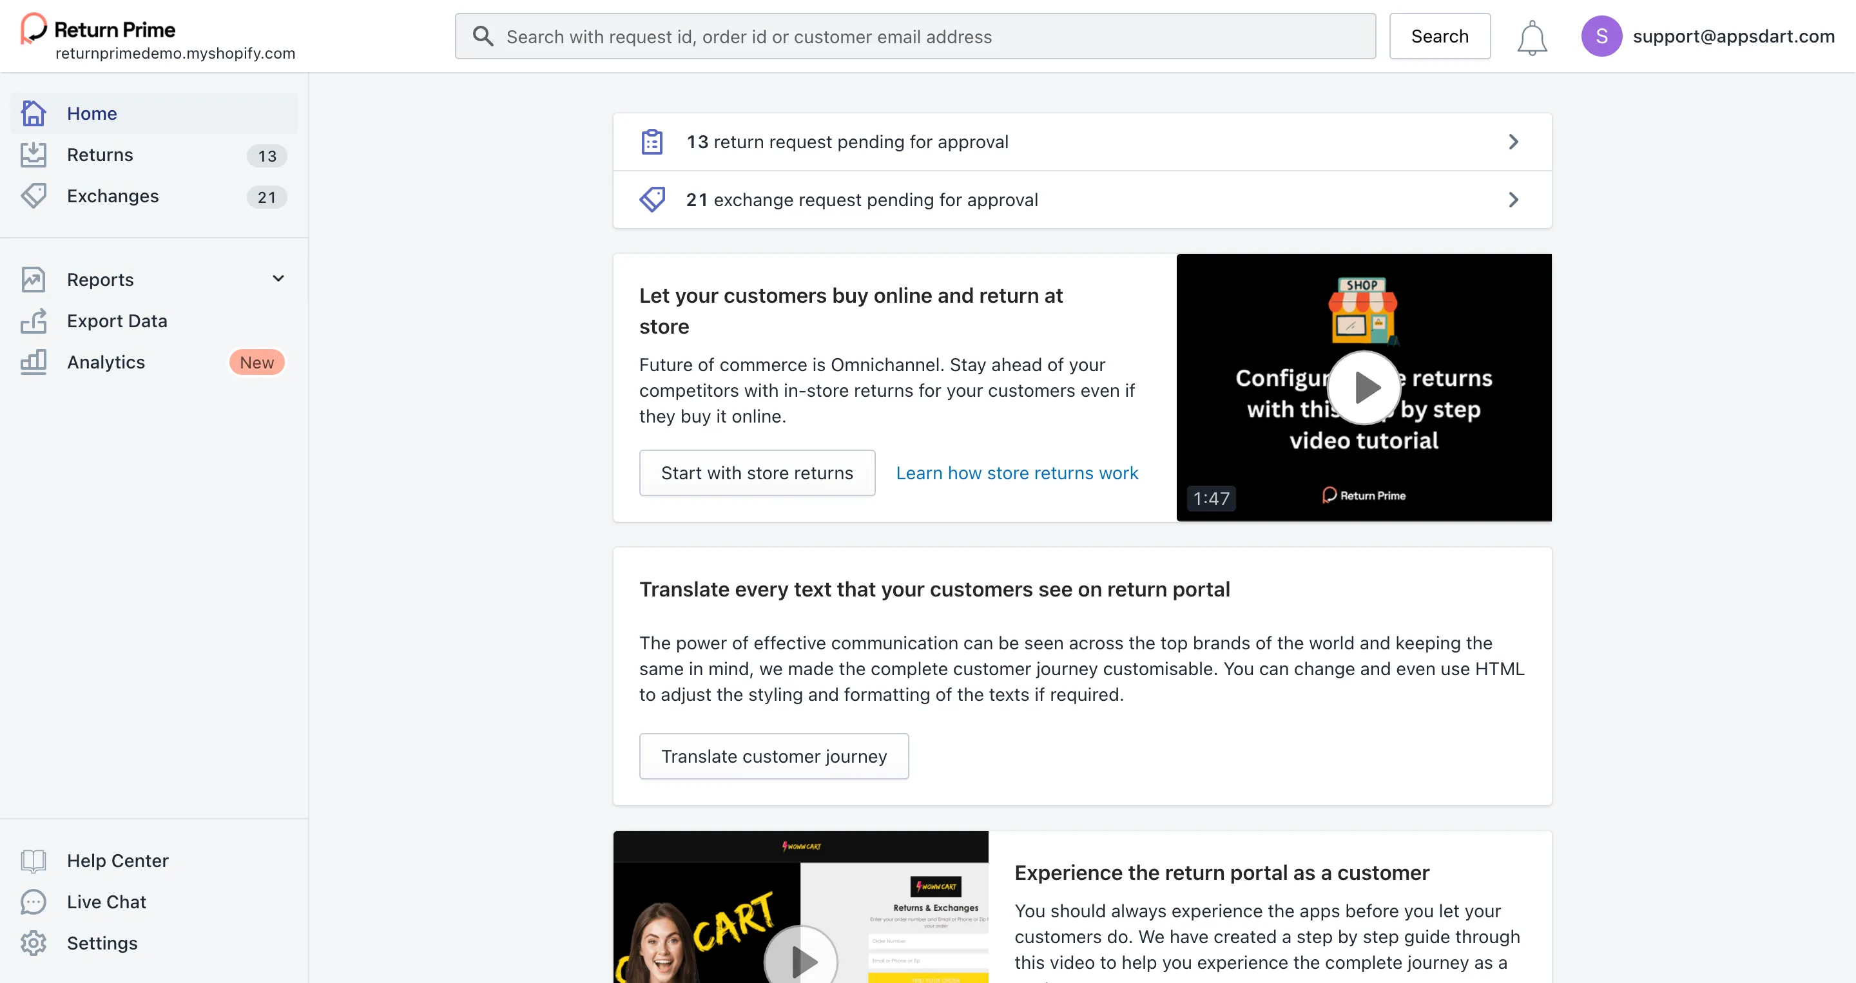Viewport: 1856px width, 983px height.
Task: Click the Help Center book icon
Action: (x=33, y=861)
